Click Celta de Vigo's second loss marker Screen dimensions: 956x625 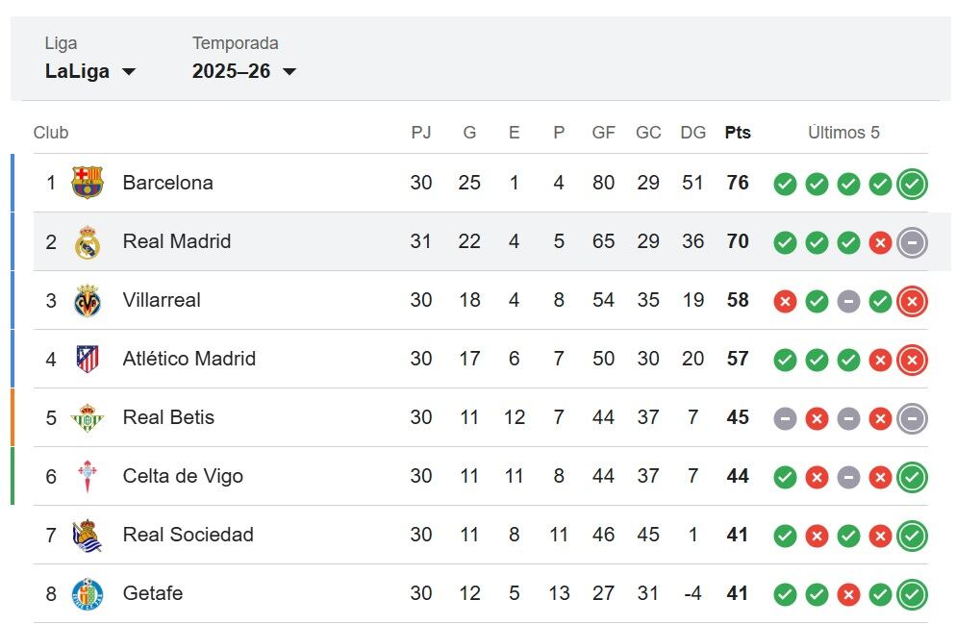pos(880,476)
